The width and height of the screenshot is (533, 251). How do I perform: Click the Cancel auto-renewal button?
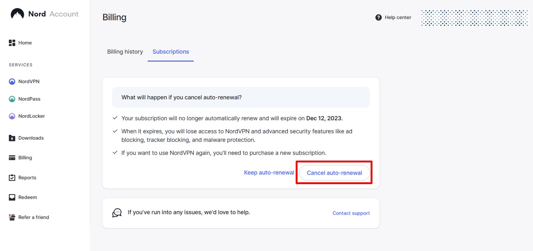pyautogui.click(x=334, y=172)
